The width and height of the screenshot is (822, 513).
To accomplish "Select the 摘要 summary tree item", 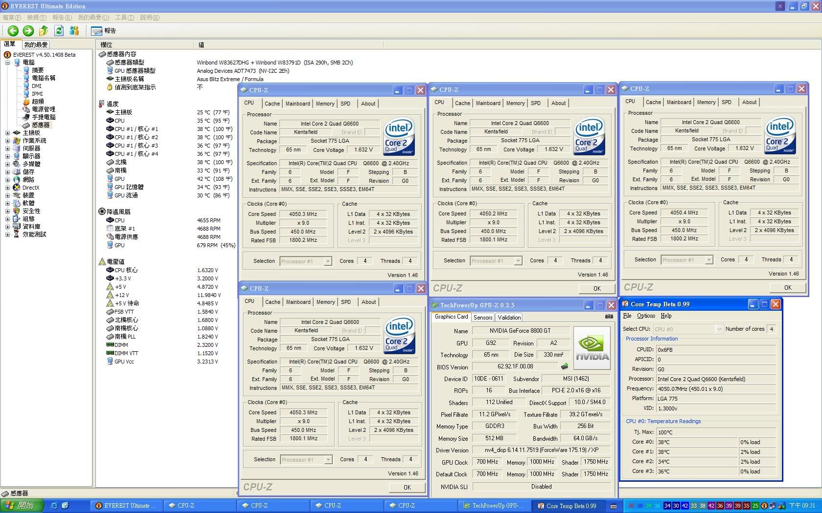I will (38, 70).
